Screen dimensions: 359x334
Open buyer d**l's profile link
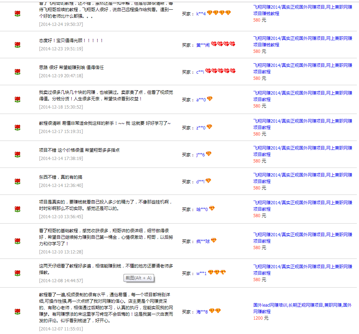pos(200,182)
